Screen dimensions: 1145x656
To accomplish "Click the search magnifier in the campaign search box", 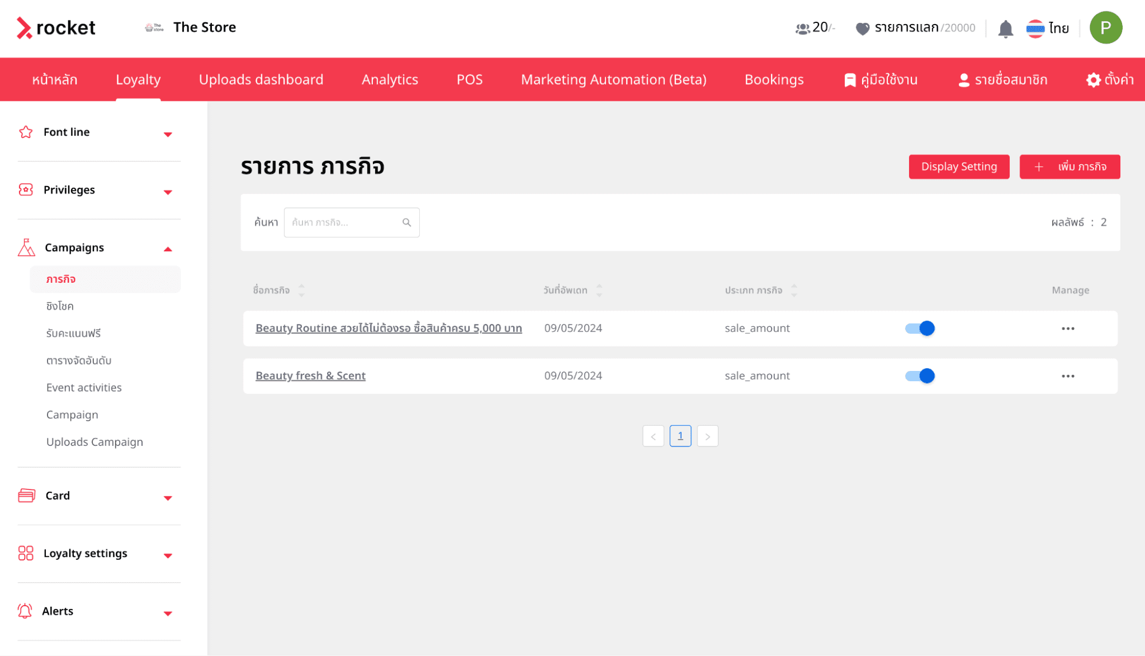I will (x=407, y=222).
